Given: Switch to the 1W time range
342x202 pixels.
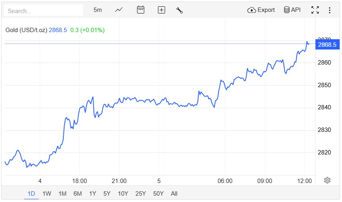Looking at the screenshot, I should [x=47, y=194].
